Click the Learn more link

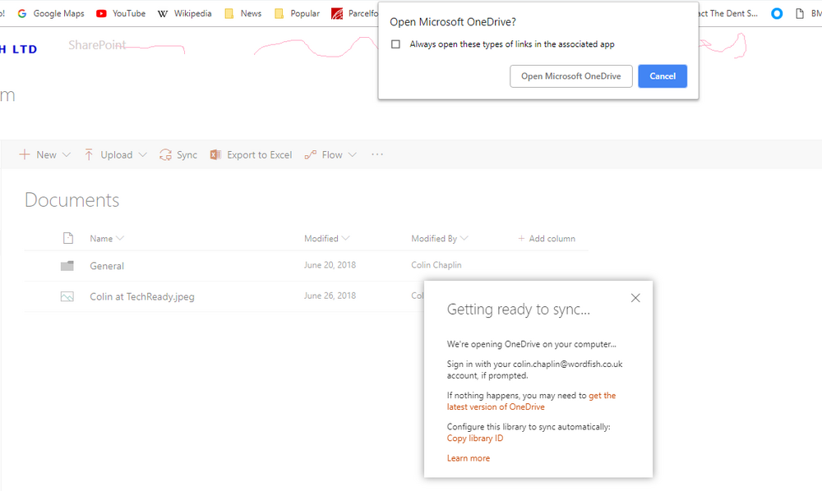[x=469, y=458]
